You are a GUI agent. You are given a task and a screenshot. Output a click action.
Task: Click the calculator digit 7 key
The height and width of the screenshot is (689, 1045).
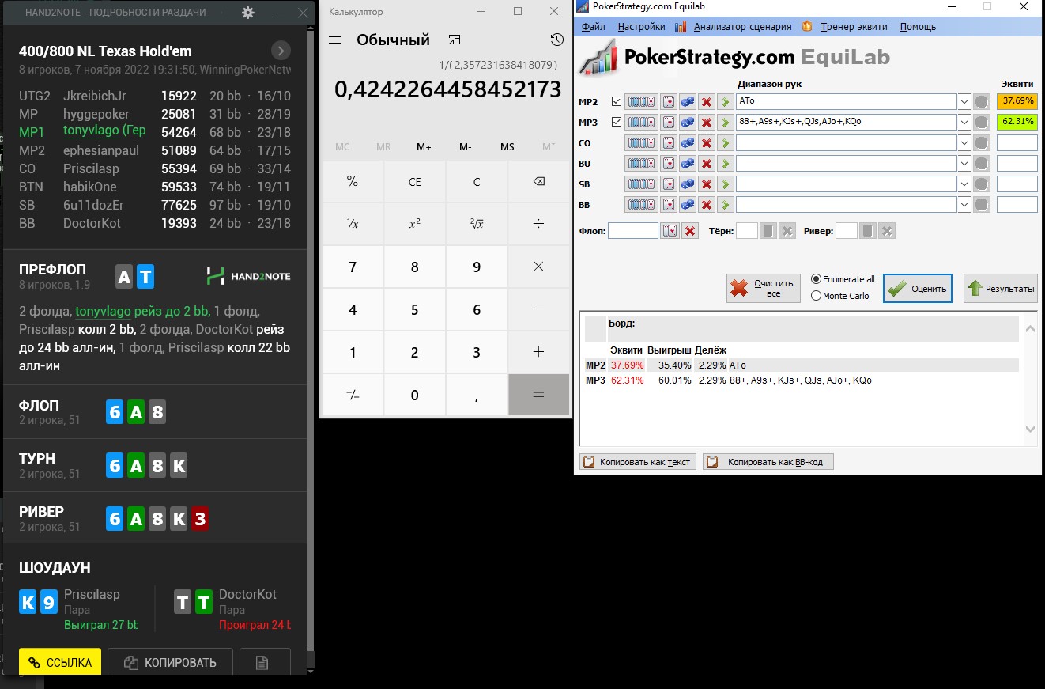[353, 267]
